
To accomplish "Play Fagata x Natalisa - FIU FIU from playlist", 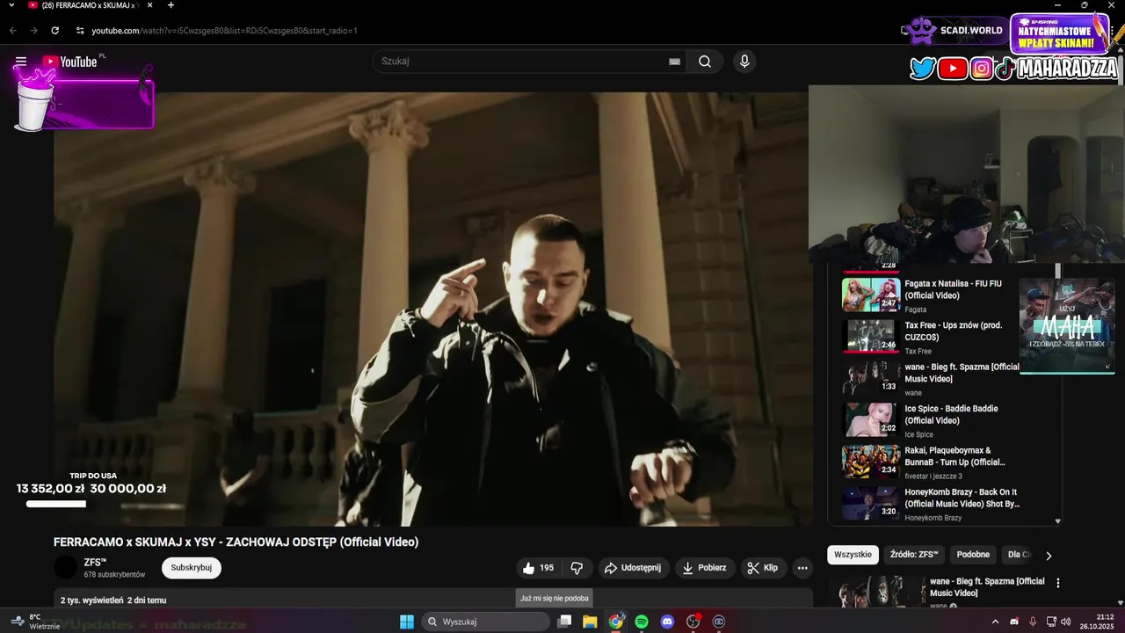I will pyautogui.click(x=933, y=295).
